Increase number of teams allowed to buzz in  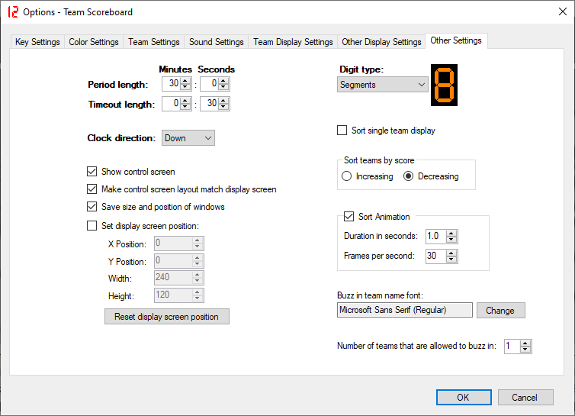[x=525, y=343]
